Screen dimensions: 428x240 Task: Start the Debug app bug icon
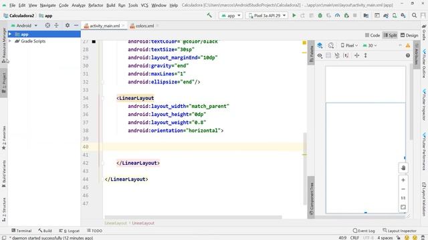click(x=320, y=15)
